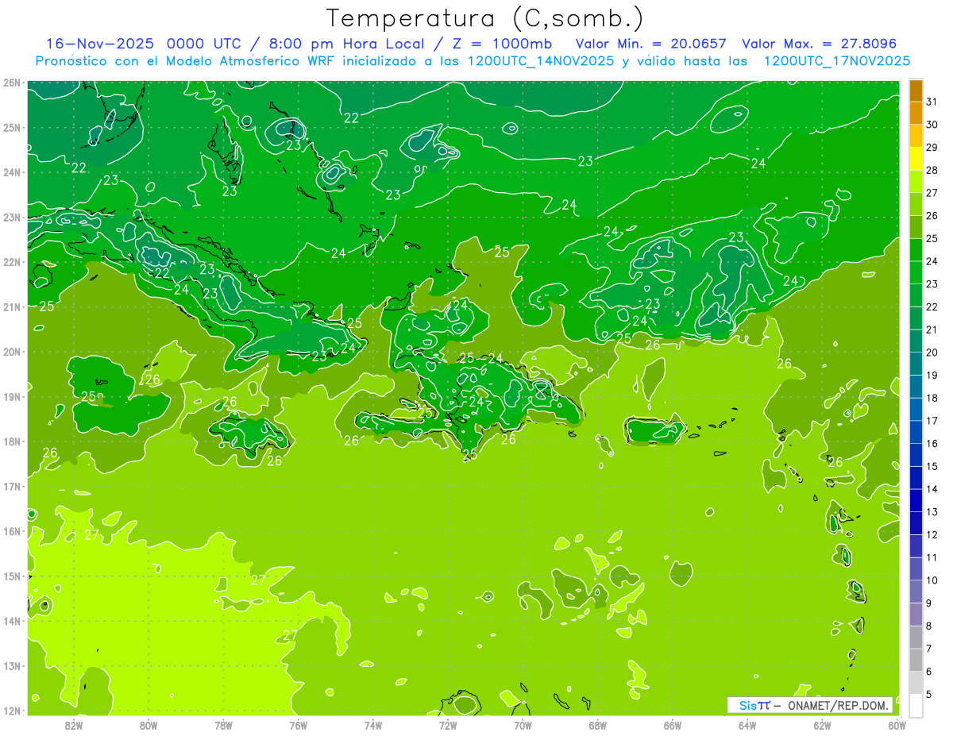The width and height of the screenshot is (953, 736).
Task: Click the '68W' longitude axis label
Action: [598, 725]
